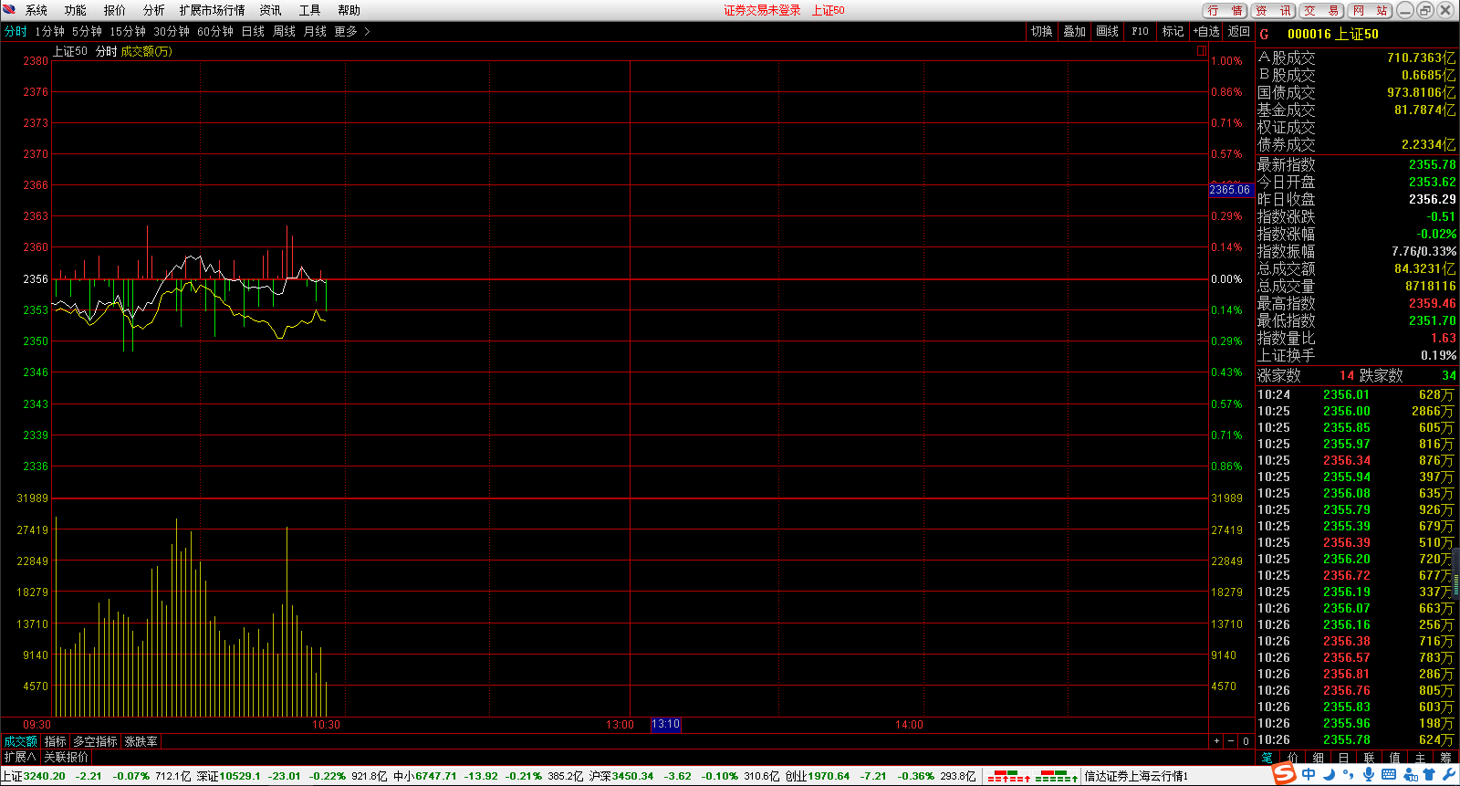This screenshot has width=1460, height=786.
Task: Click the Sogou input method S icon
Action: [1284, 774]
